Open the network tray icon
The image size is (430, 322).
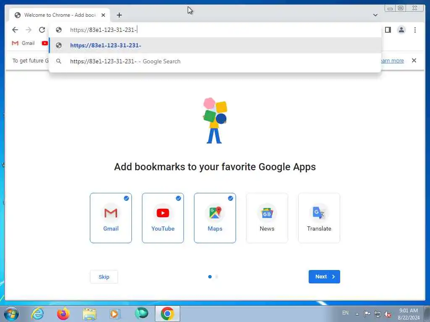tap(378, 314)
